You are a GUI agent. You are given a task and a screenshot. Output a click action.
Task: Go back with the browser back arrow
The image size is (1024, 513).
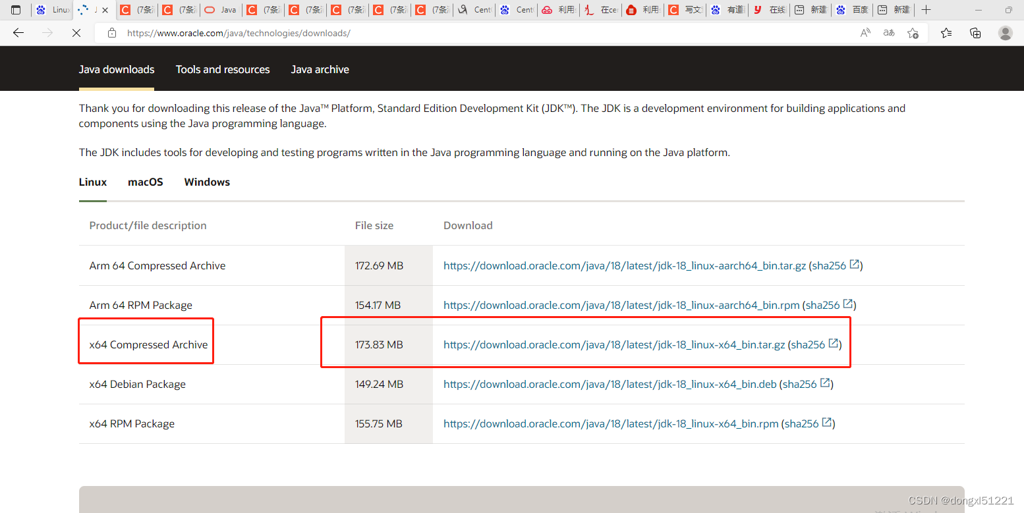(18, 33)
